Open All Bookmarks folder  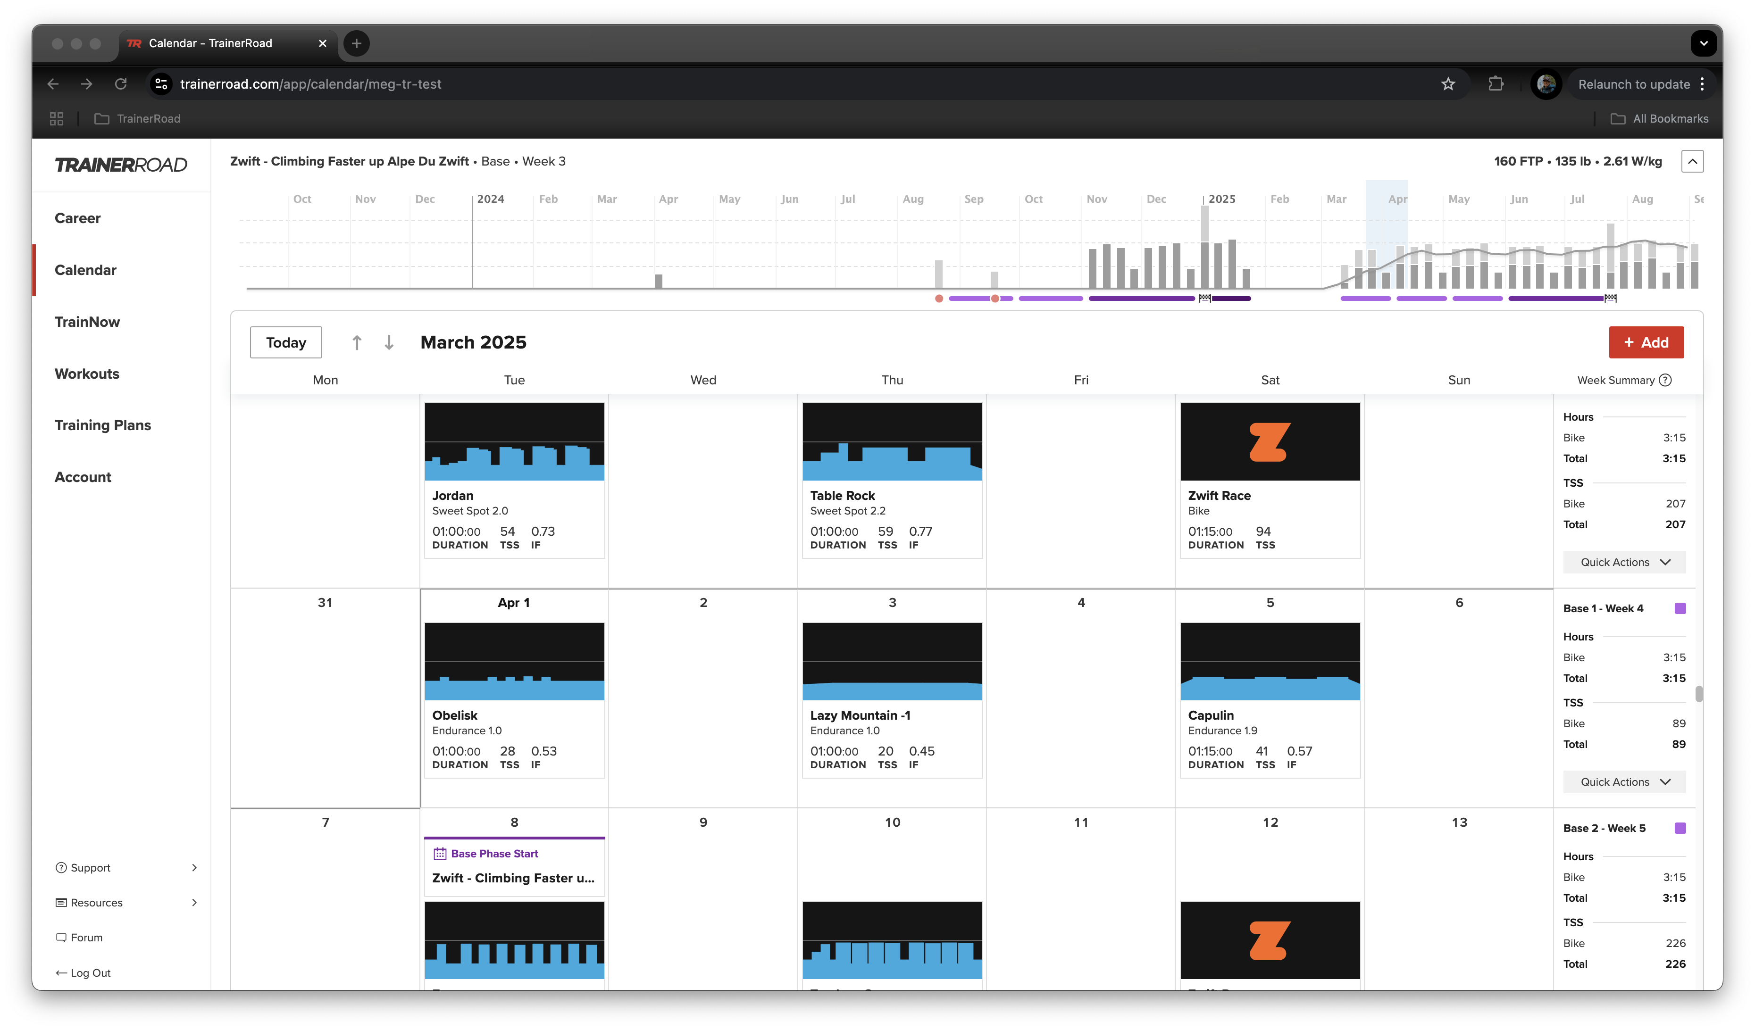coord(1660,119)
